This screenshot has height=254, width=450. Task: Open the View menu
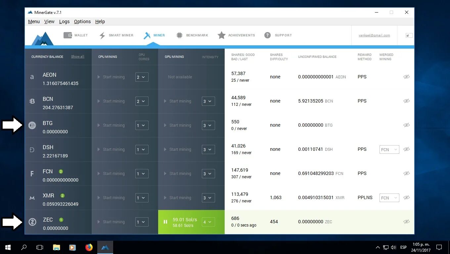[x=49, y=21]
